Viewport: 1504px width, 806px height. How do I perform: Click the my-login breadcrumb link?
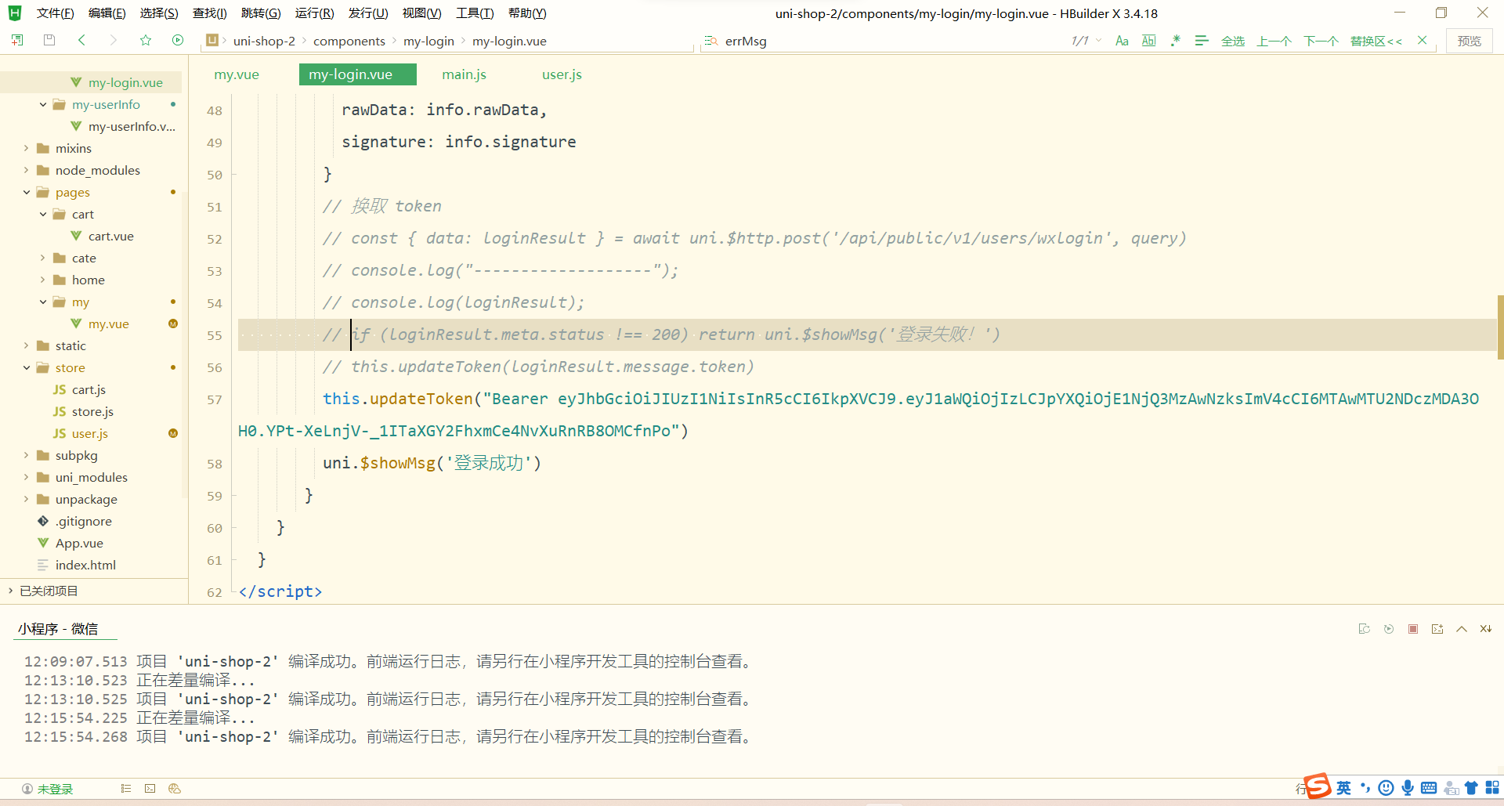[x=428, y=41]
